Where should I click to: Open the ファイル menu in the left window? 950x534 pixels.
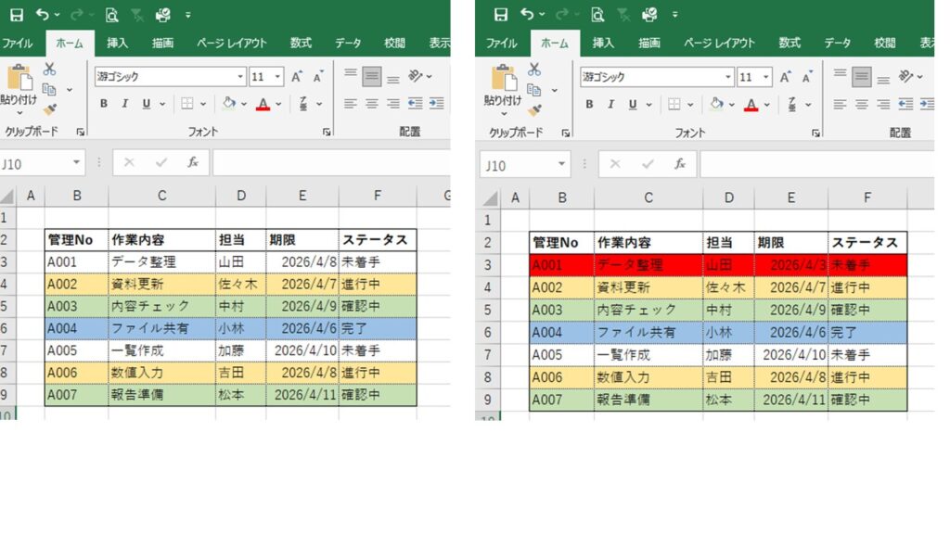(18, 43)
